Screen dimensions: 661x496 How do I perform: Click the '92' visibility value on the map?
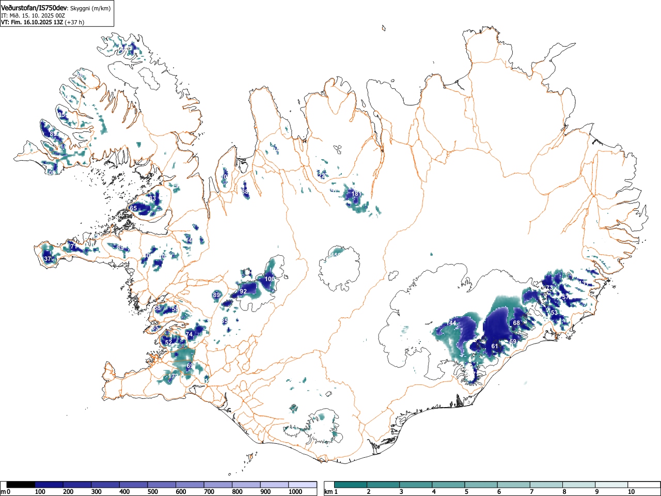click(243, 291)
